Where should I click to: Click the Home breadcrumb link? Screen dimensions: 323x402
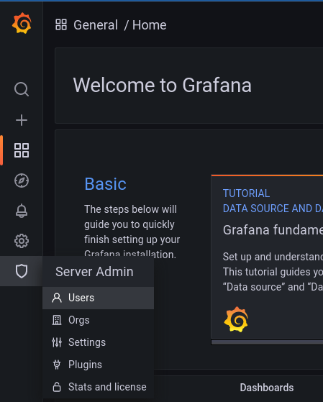click(150, 25)
